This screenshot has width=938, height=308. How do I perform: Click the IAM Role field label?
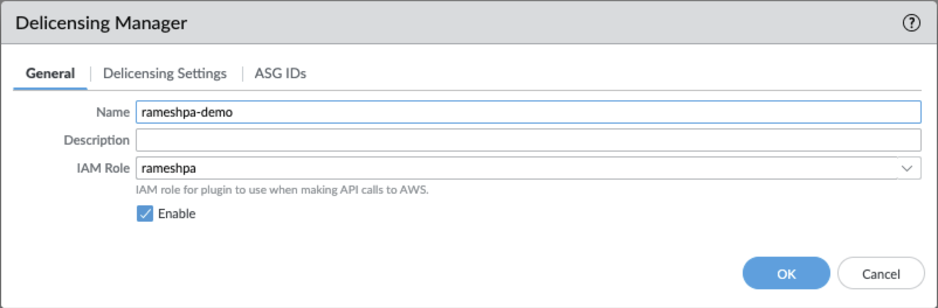(x=103, y=168)
